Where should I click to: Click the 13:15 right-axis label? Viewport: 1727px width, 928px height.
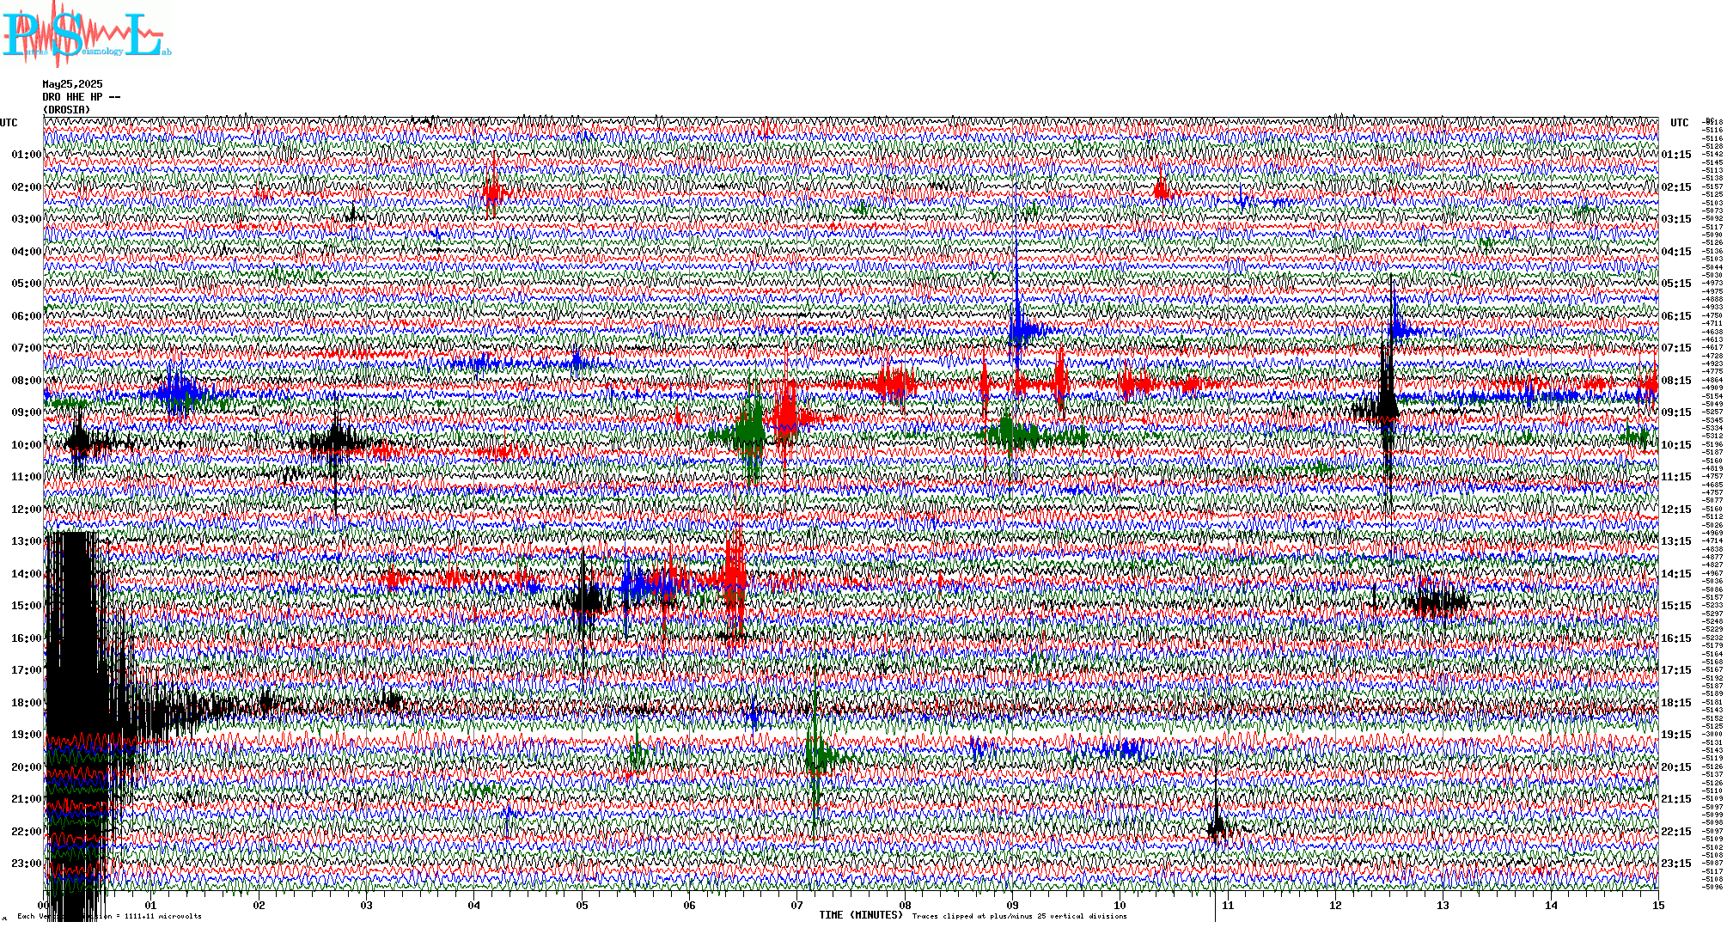pyautogui.click(x=1676, y=541)
